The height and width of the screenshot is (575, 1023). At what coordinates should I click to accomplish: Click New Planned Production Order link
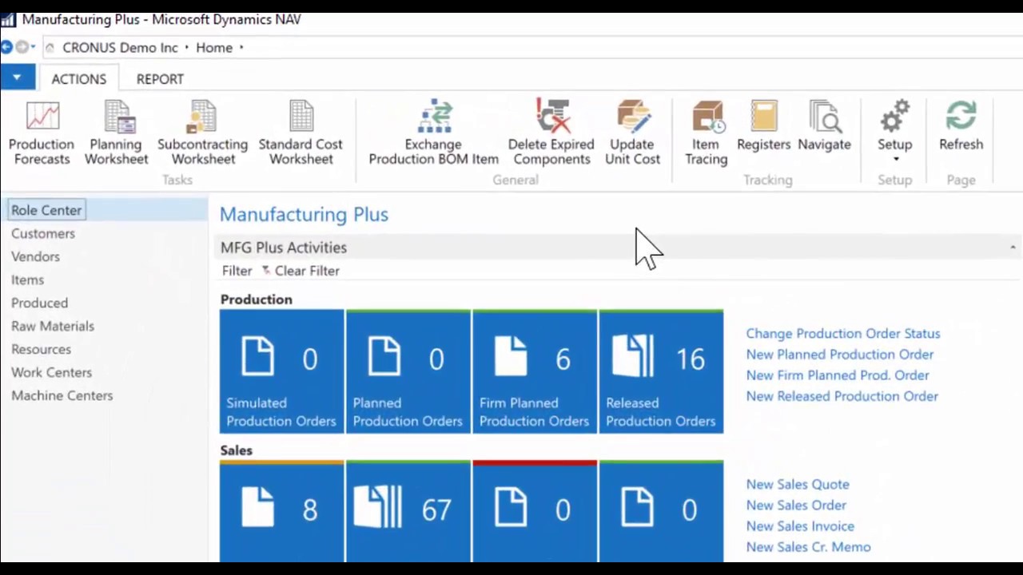point(839,355)
